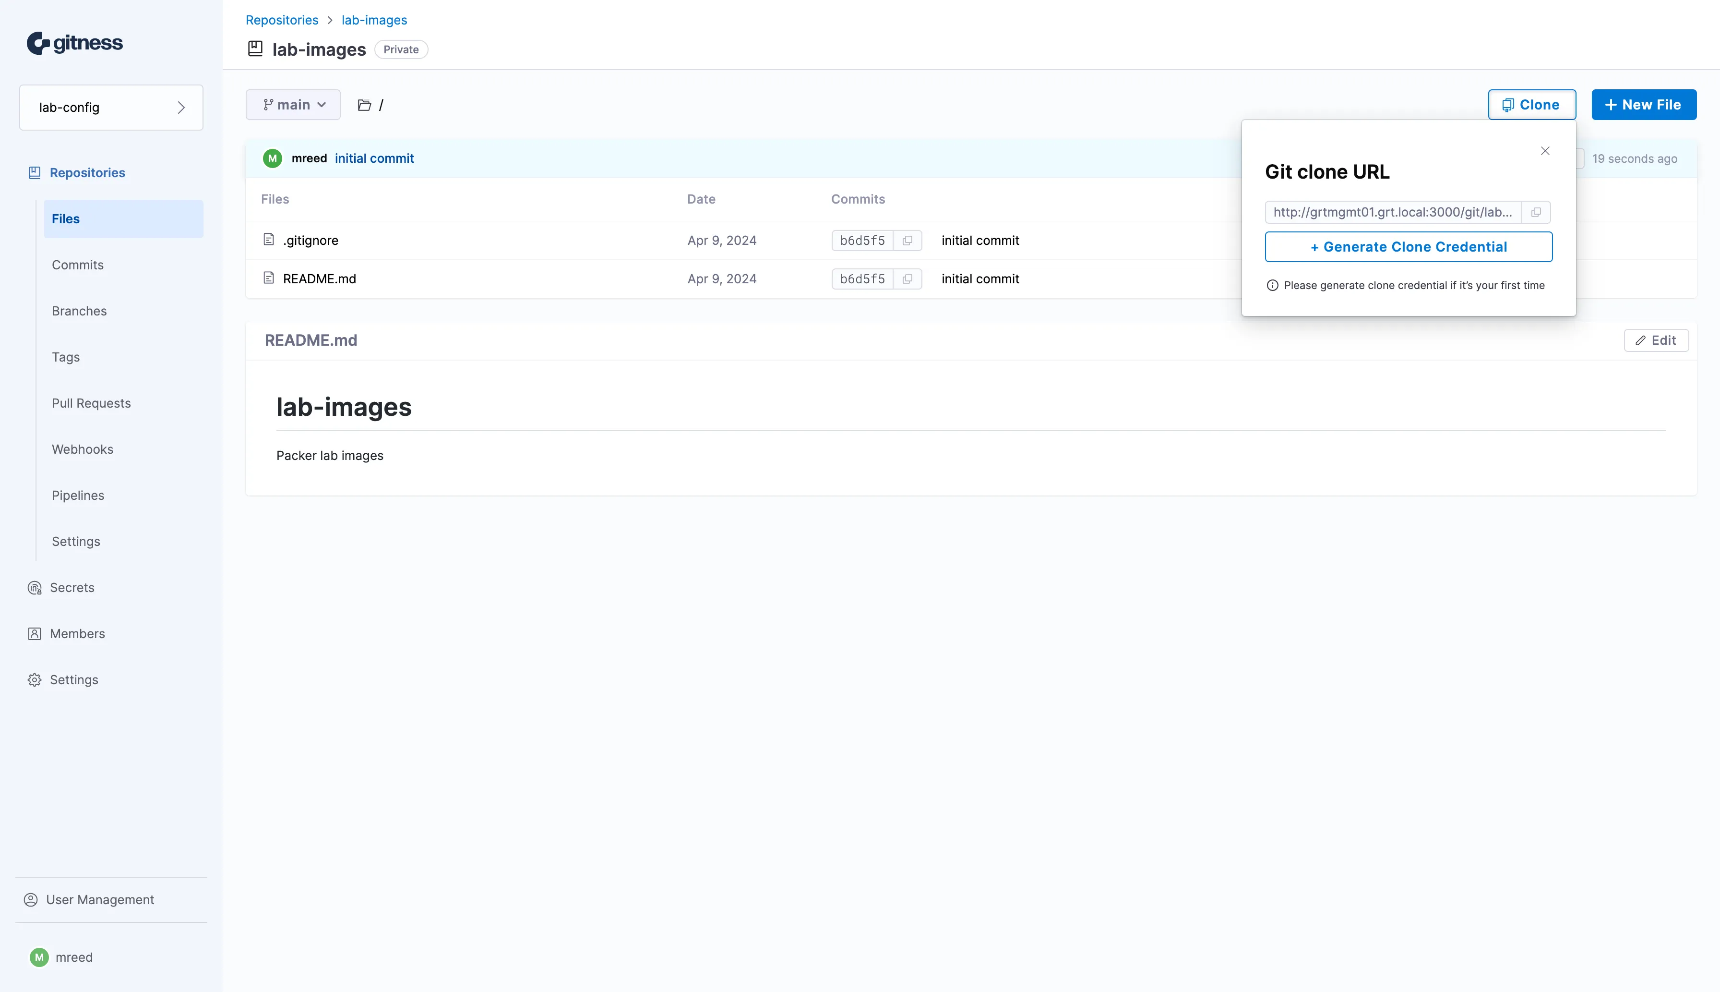Viewport: 1720px width, 992px height.
Task: Open the mreed user profile
Action: 61,957
